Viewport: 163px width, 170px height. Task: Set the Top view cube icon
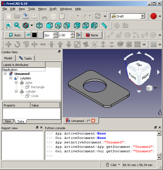(x=58, y=26)
